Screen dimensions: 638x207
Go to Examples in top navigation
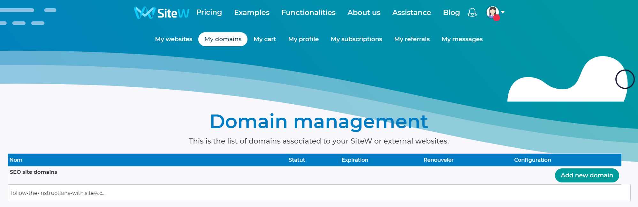click(x=252, y=12)
